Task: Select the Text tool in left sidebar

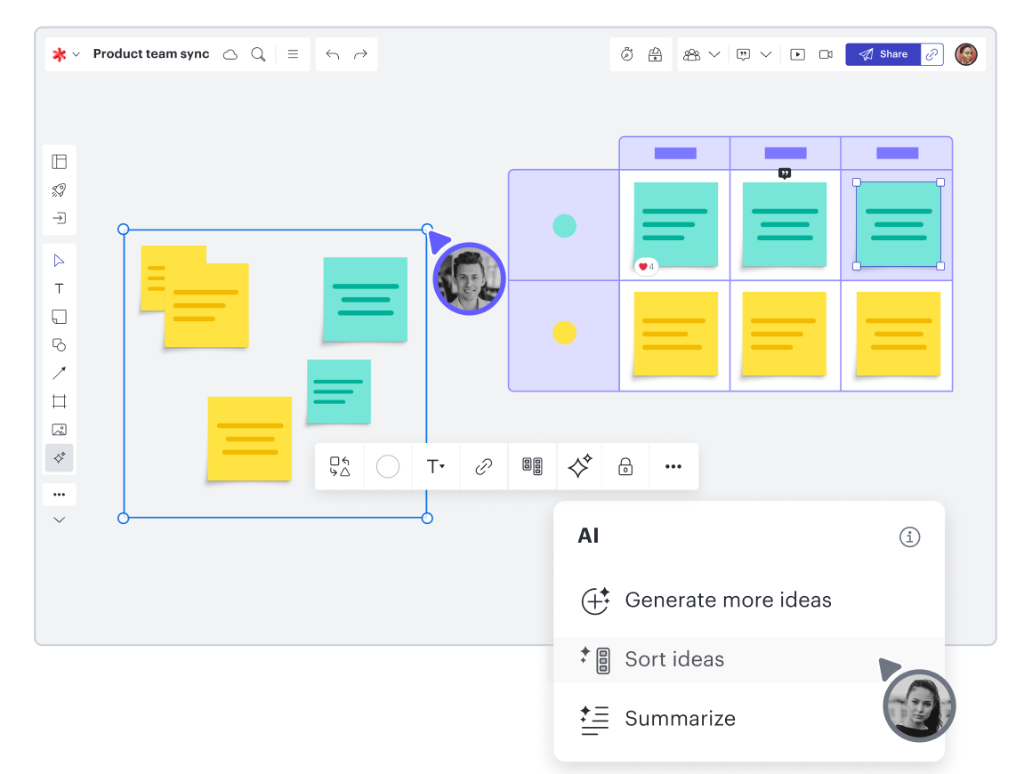Action: 59,288
